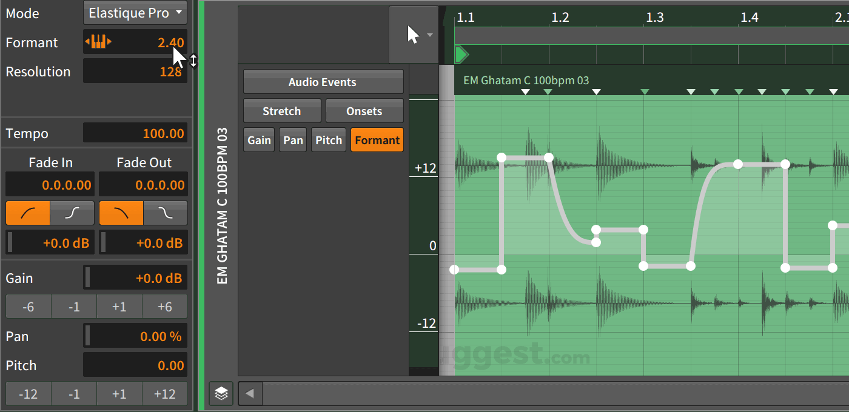Click the formant keyboard icon beside 2.40
This screenshot has width=849, height=412.
pyautogui.click(x=98, y=42)
